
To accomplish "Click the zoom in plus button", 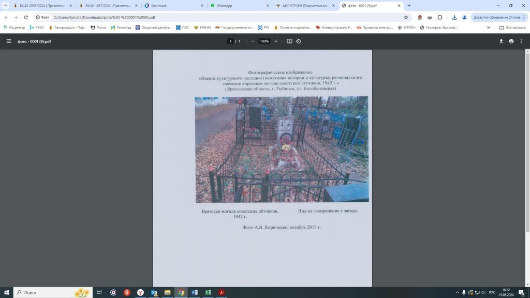I will pyautogui.click(x=276, y=41).
